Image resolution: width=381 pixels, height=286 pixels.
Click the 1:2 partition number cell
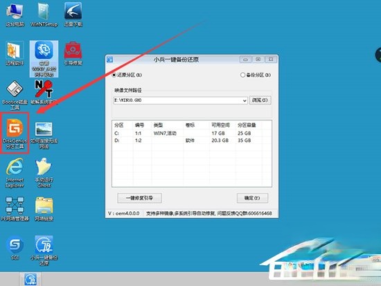click(x=139, y=141)
